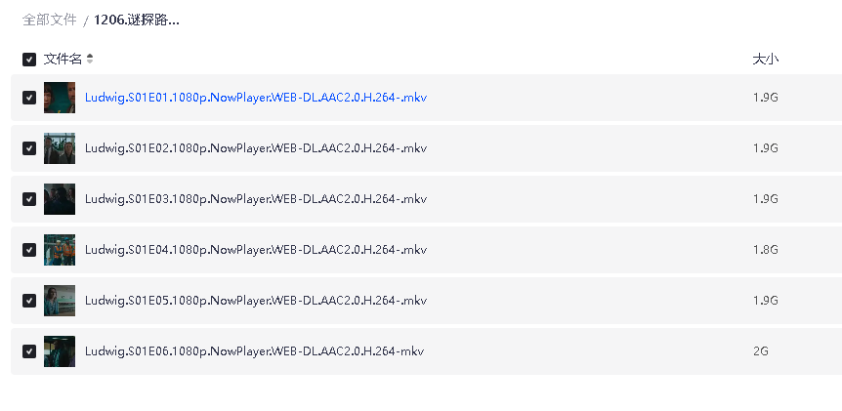This screenshot has height=411, width=842.
Task: Preview the Ludwig.S01E03 thumbnail image
Action: [x=60, y=199]
